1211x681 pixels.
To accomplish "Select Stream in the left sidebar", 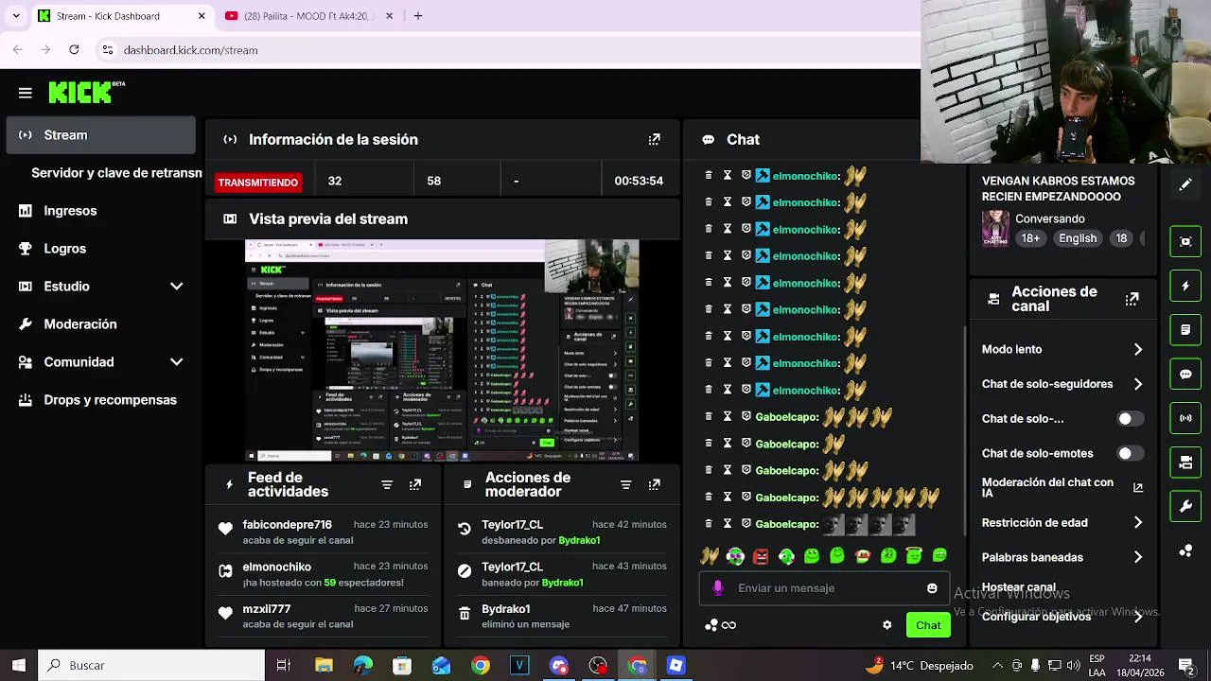I will tap(100, 135).
